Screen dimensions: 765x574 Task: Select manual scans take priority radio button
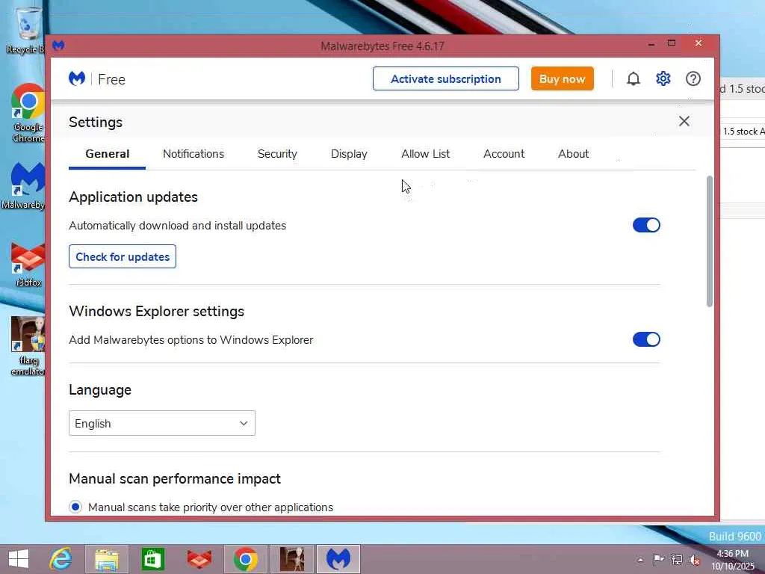coord(75,507)
